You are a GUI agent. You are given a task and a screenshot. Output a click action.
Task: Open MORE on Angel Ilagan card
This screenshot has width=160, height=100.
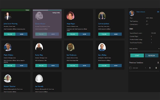pyautogui.click(x=84, y=34)
